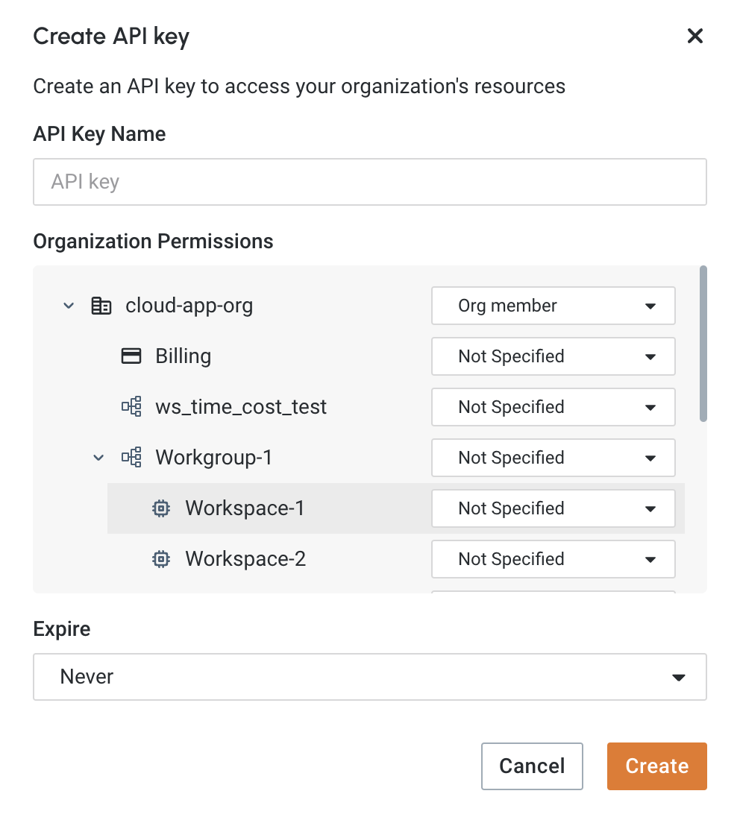Screen dimensions: 740x823
Task: Collapse the Workgroup-1 tree node
Action: 98,457
